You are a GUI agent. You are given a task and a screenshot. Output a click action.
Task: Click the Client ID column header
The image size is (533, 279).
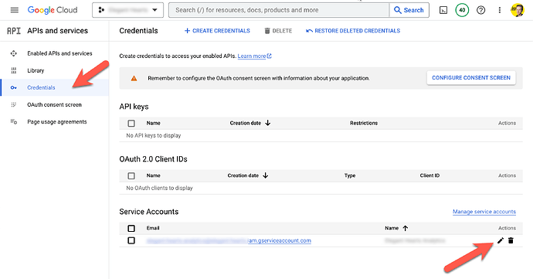point(429,175)
